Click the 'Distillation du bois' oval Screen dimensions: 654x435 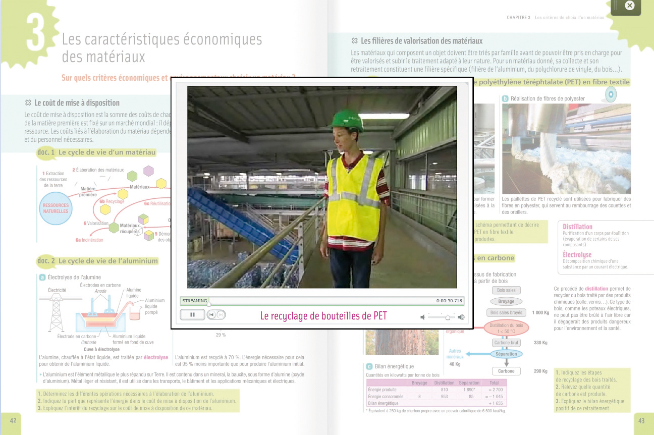[506, 328]
